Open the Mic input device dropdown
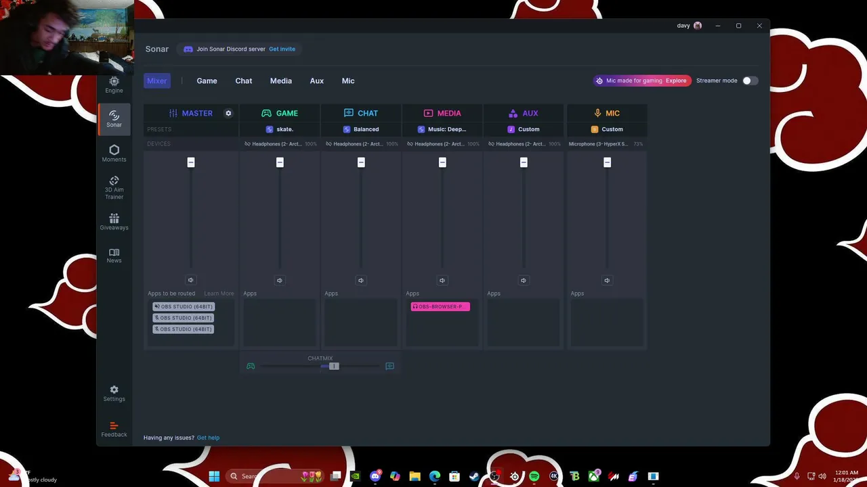The image size is (867, 487). click(x=606, y=144)
